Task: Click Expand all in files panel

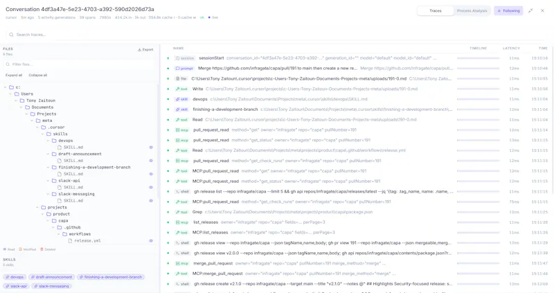Action: pos(14,76)
